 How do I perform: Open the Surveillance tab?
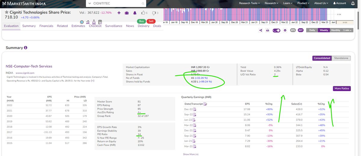[114, 26]
